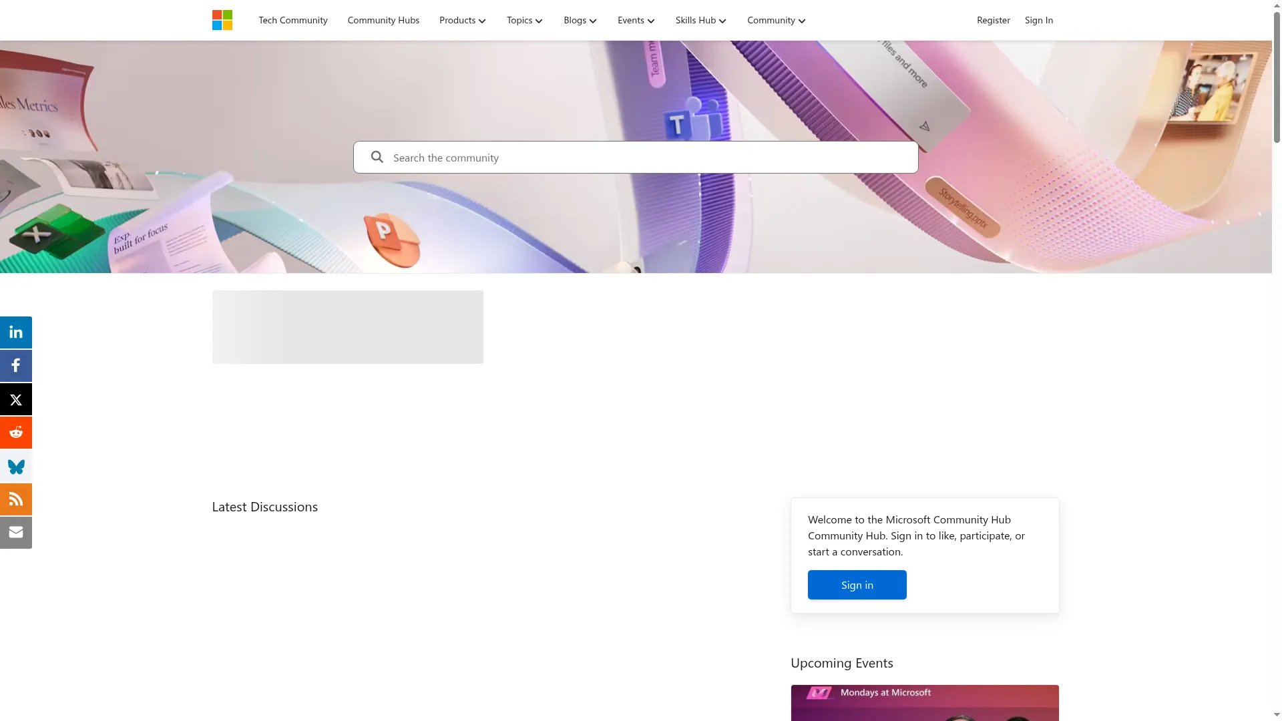Expand the Blogs dropdown menu

pyautogui.click(x=580, y=20)
